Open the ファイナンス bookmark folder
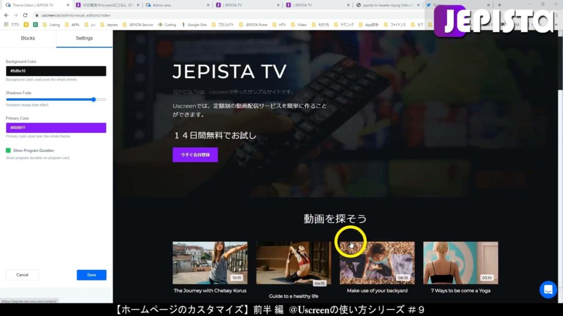Screen dimensions: 563x316 click(395, 25)
